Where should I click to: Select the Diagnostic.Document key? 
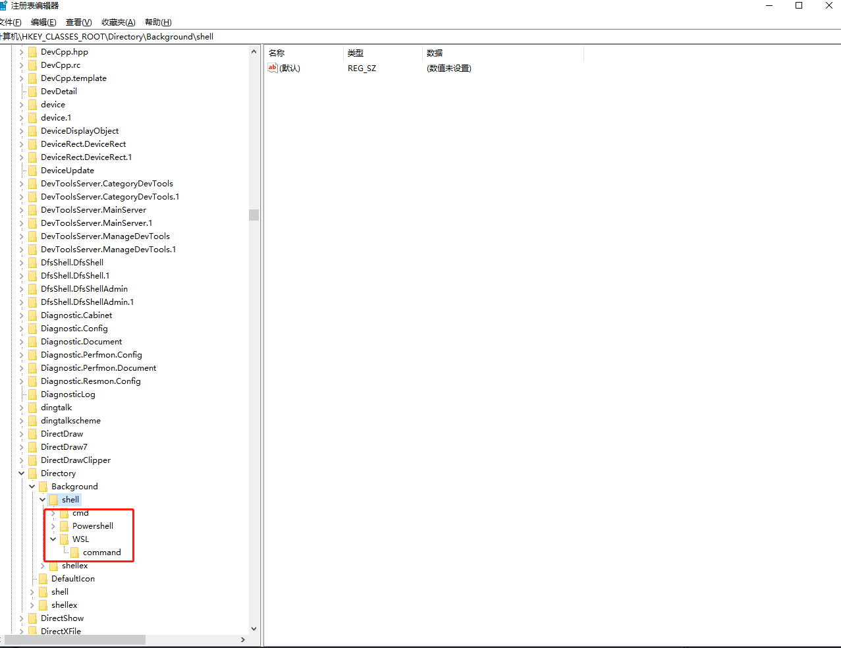(82, 342)
